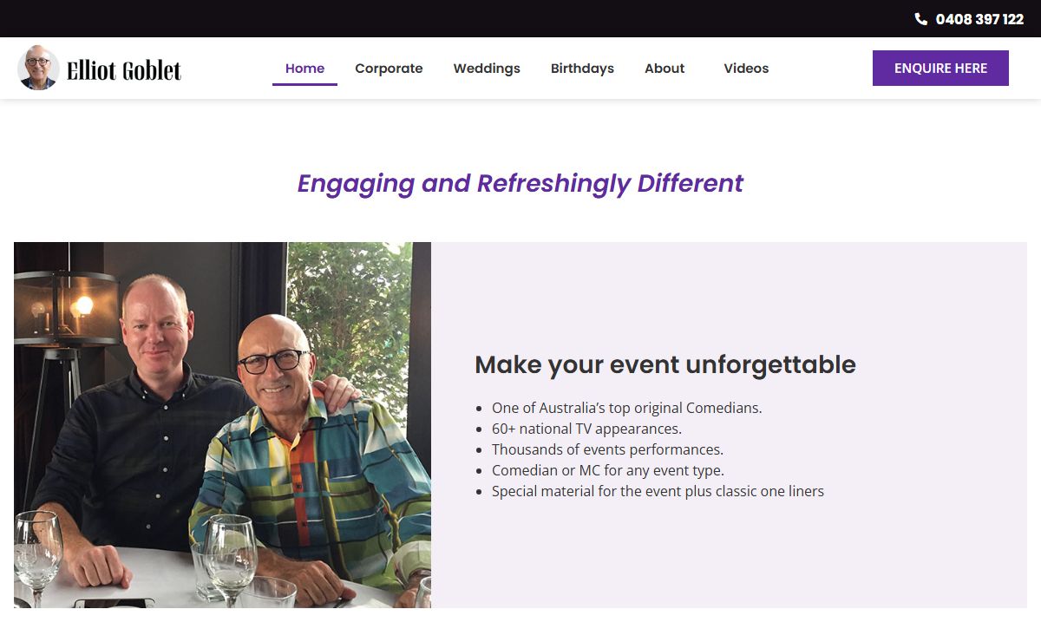Select the Thousands of events performances text

coord(607,449)
